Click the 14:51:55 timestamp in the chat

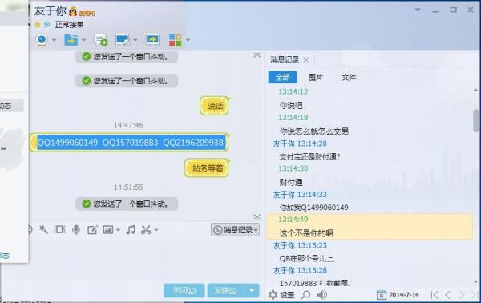coord(128,187)
